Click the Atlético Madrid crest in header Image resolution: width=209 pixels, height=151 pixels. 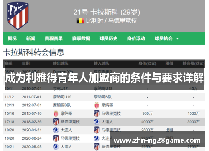pyautogui.click(x=18, y=16)
